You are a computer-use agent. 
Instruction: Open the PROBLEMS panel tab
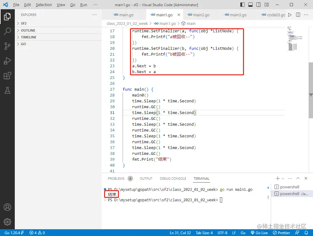pos(120,179)
